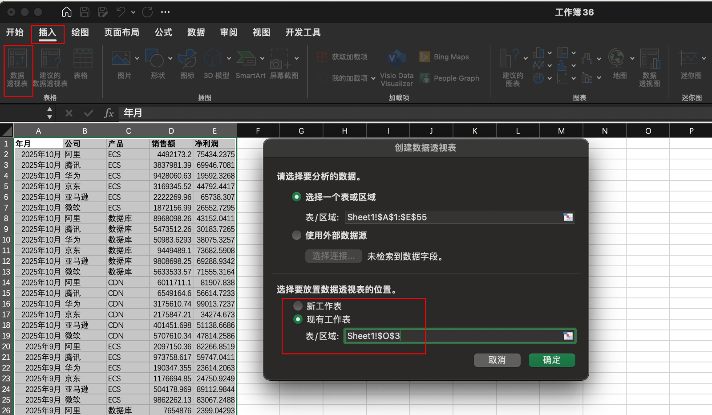This screenshot has height=415, width=712.
Task: Choose 使用外部数据源 radio button
Action: (x=296, y=235)
